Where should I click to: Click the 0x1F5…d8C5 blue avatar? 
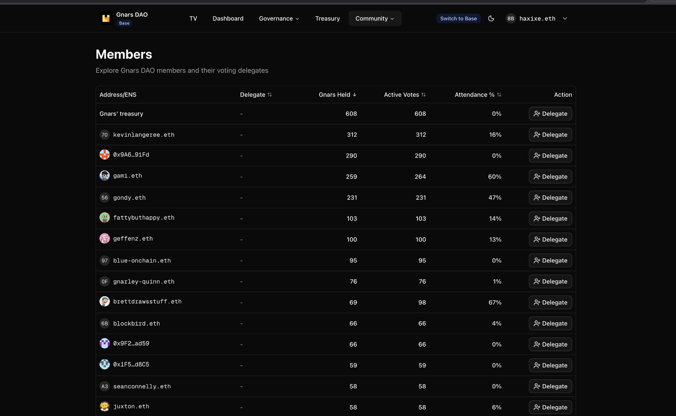pos(104,364)
